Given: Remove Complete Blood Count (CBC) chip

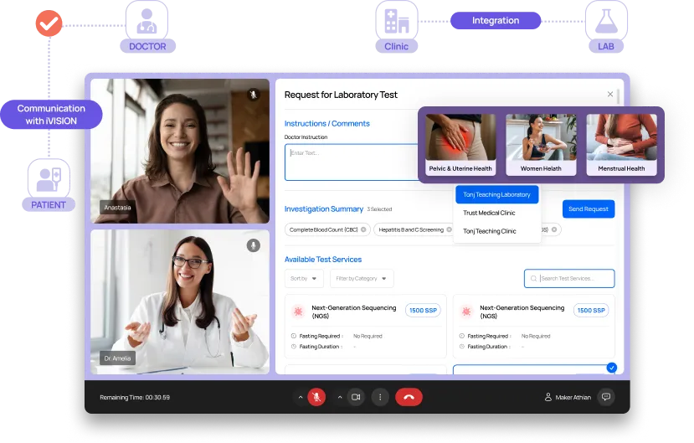Looking at the screenshot, I should click(x=363, y=229).
